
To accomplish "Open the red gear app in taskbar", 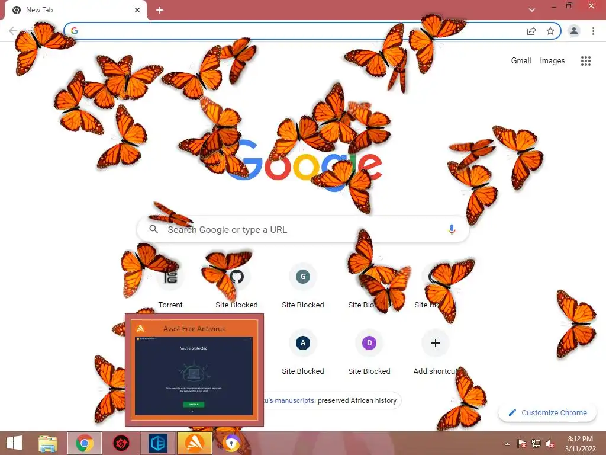I will pyautogui.click(x=121, y=443).
